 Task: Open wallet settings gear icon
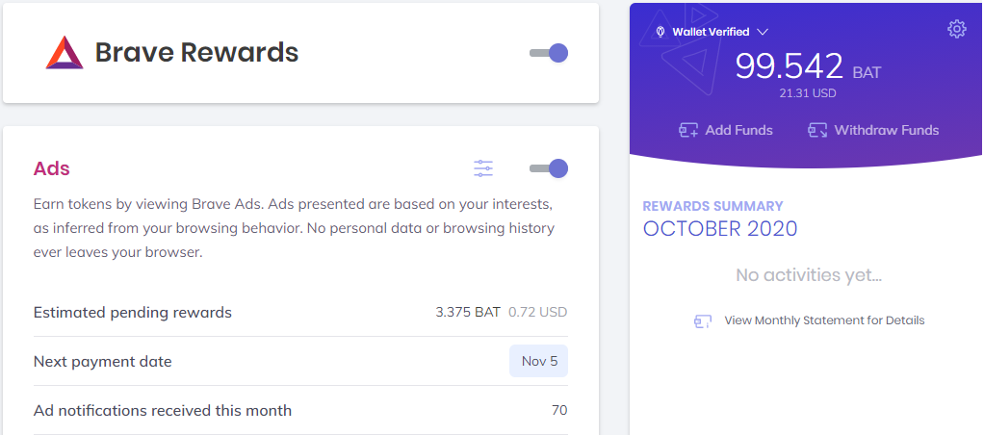956,29
